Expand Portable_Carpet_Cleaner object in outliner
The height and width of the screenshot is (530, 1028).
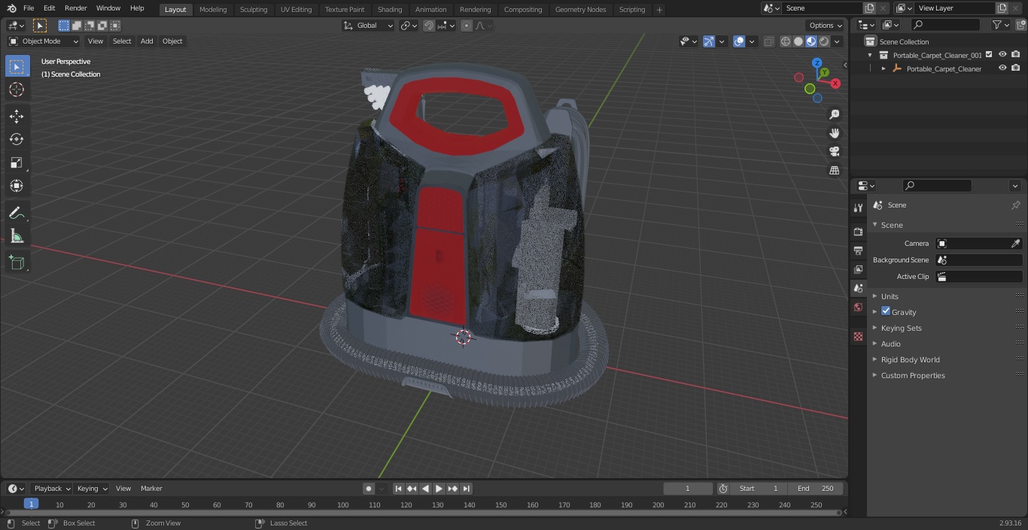884,68
